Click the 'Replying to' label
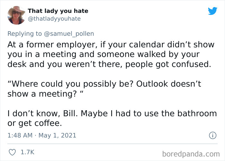The image size is (225, 161). (x=24, y=34)
